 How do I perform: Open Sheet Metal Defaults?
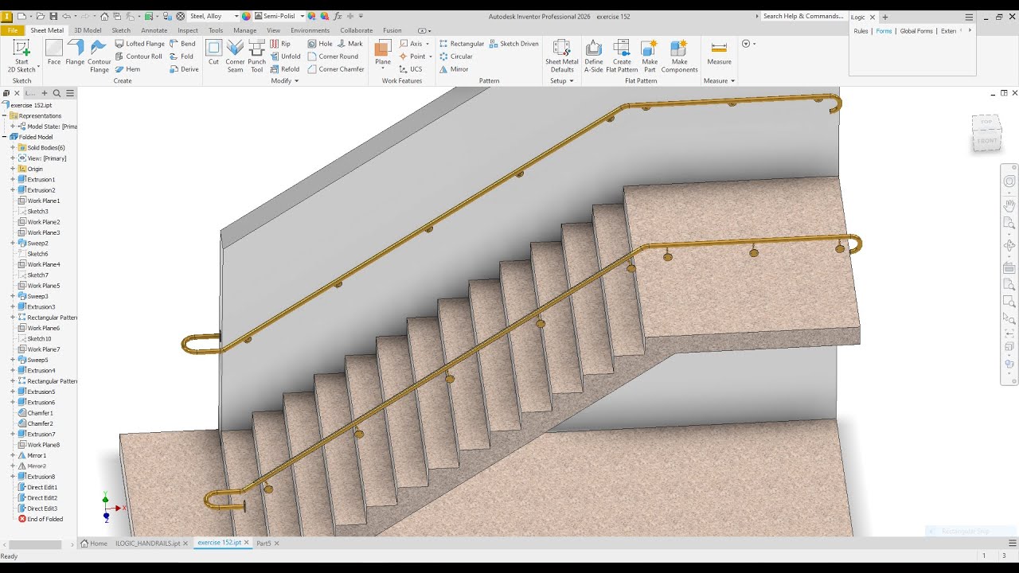coord(561,56)
